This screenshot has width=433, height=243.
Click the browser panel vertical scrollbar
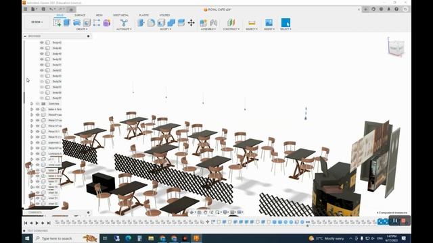(24, 97)
